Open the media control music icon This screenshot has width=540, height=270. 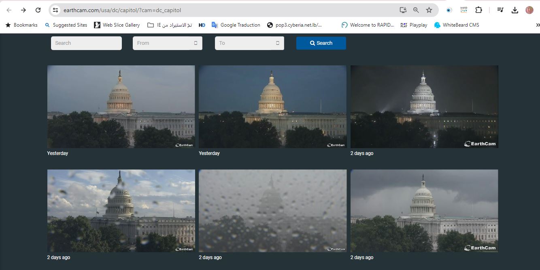(500, 10)
